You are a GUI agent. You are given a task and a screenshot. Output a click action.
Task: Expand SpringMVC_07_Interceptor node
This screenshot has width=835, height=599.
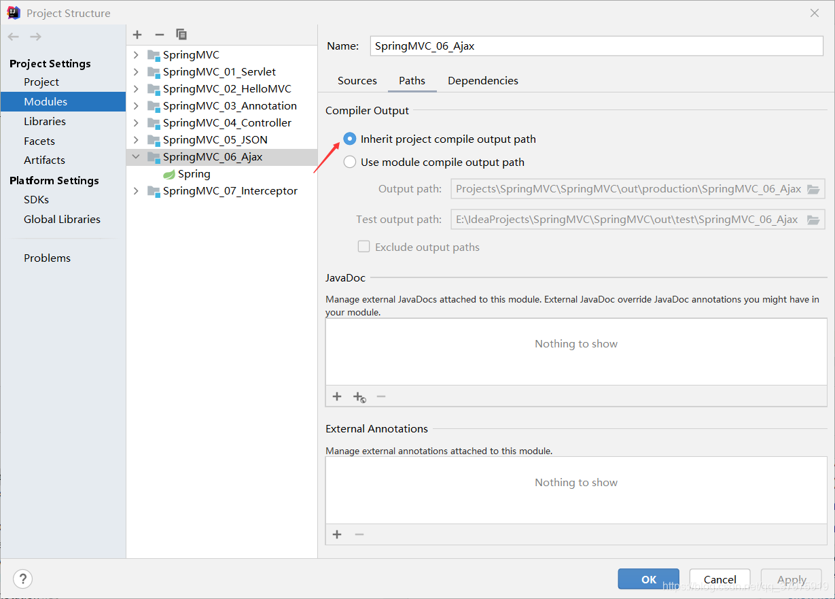pyautogui.click(x=136, y=191)
